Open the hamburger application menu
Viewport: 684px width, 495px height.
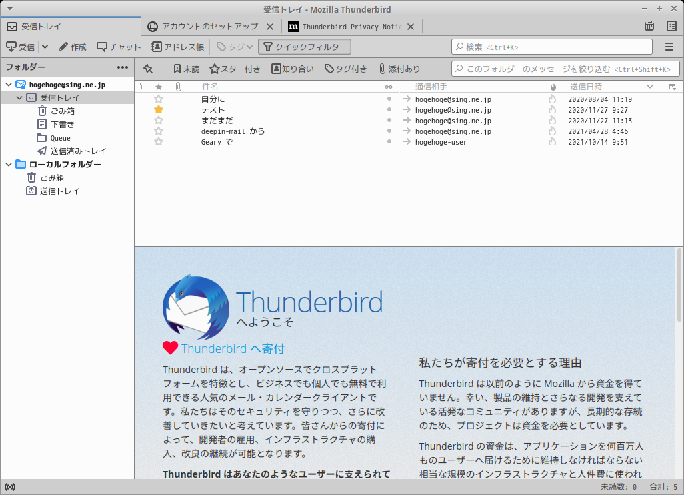[669, 47]
